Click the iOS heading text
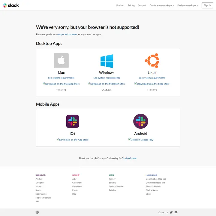The width and height of the screenshot is (216, 216). click(x=73, y=133)
